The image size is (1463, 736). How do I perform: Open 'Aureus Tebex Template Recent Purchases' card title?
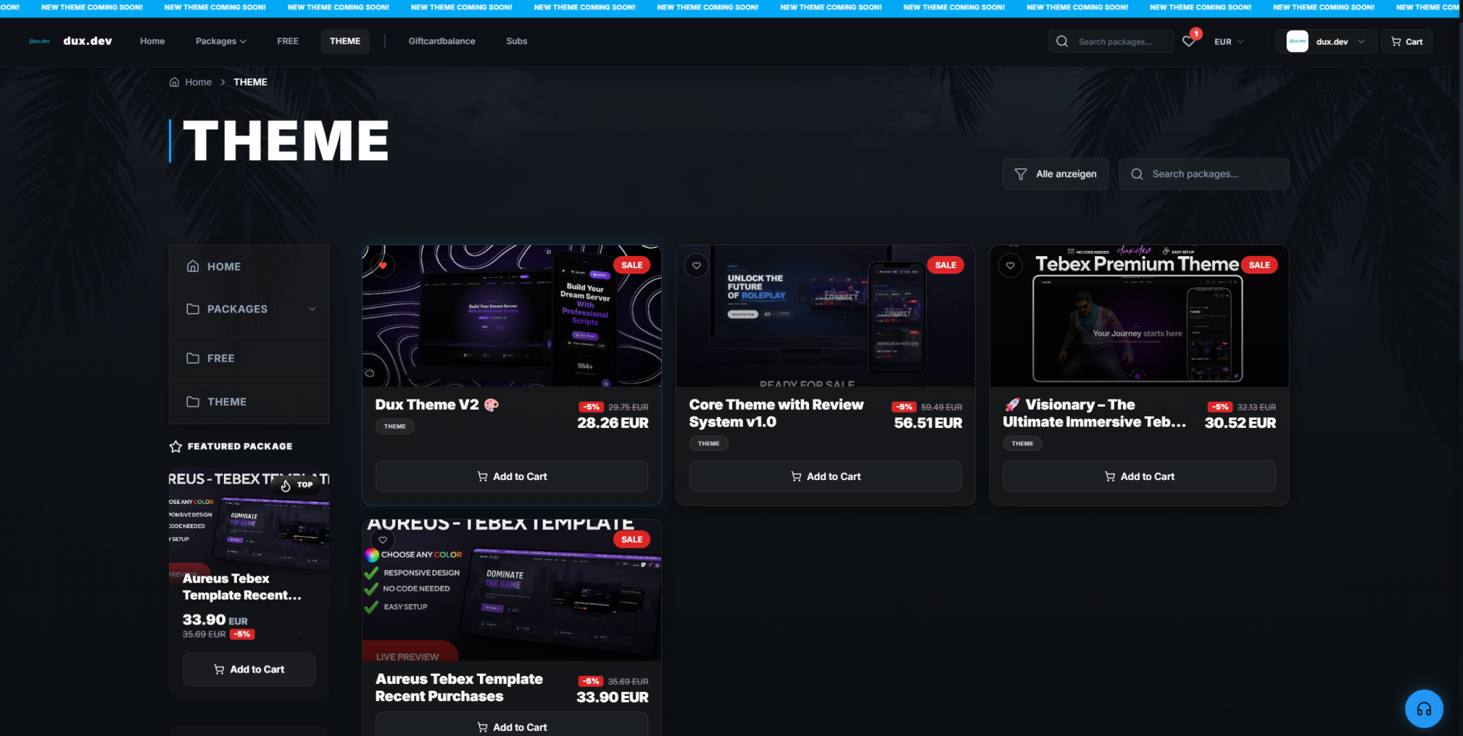tap(459, 688)
